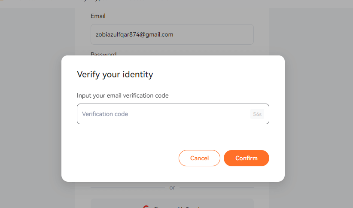Viewport: 353px width, 208px height.
Task: Click the red Google "G" logo icon
Action: pyautogui.click(x=146, y=207)
